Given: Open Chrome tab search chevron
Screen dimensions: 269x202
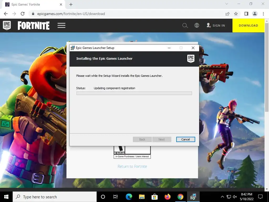Looking at the screenshot, I should point(227,4).
